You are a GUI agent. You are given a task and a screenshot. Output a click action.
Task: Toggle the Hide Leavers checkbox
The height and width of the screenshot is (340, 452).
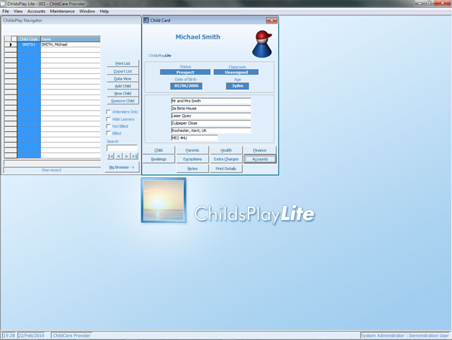pyautogui.click(x=108, y=119)
